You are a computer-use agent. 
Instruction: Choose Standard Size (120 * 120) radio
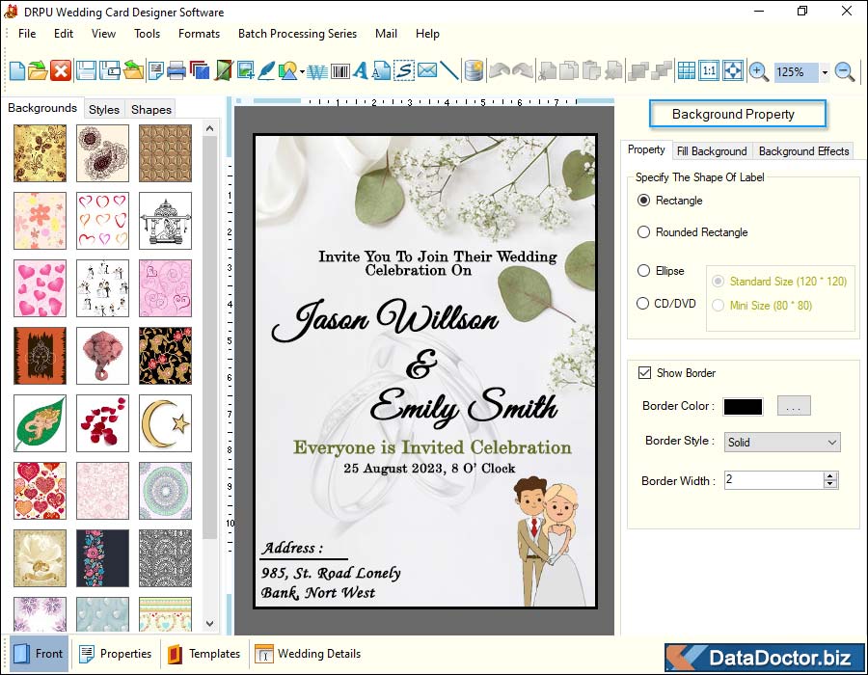tap(718, 282)
